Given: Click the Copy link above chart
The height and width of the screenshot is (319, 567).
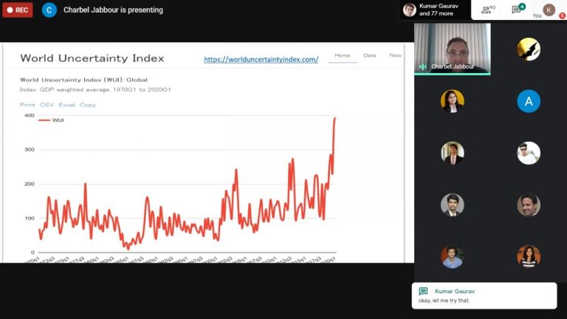Looking at the screenshot, I should pyautogui.click(x=88, y=105).
